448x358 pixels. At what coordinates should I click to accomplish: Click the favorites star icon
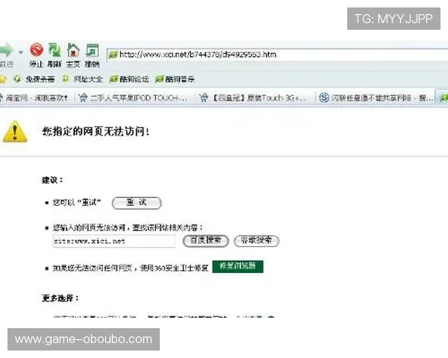2,79
